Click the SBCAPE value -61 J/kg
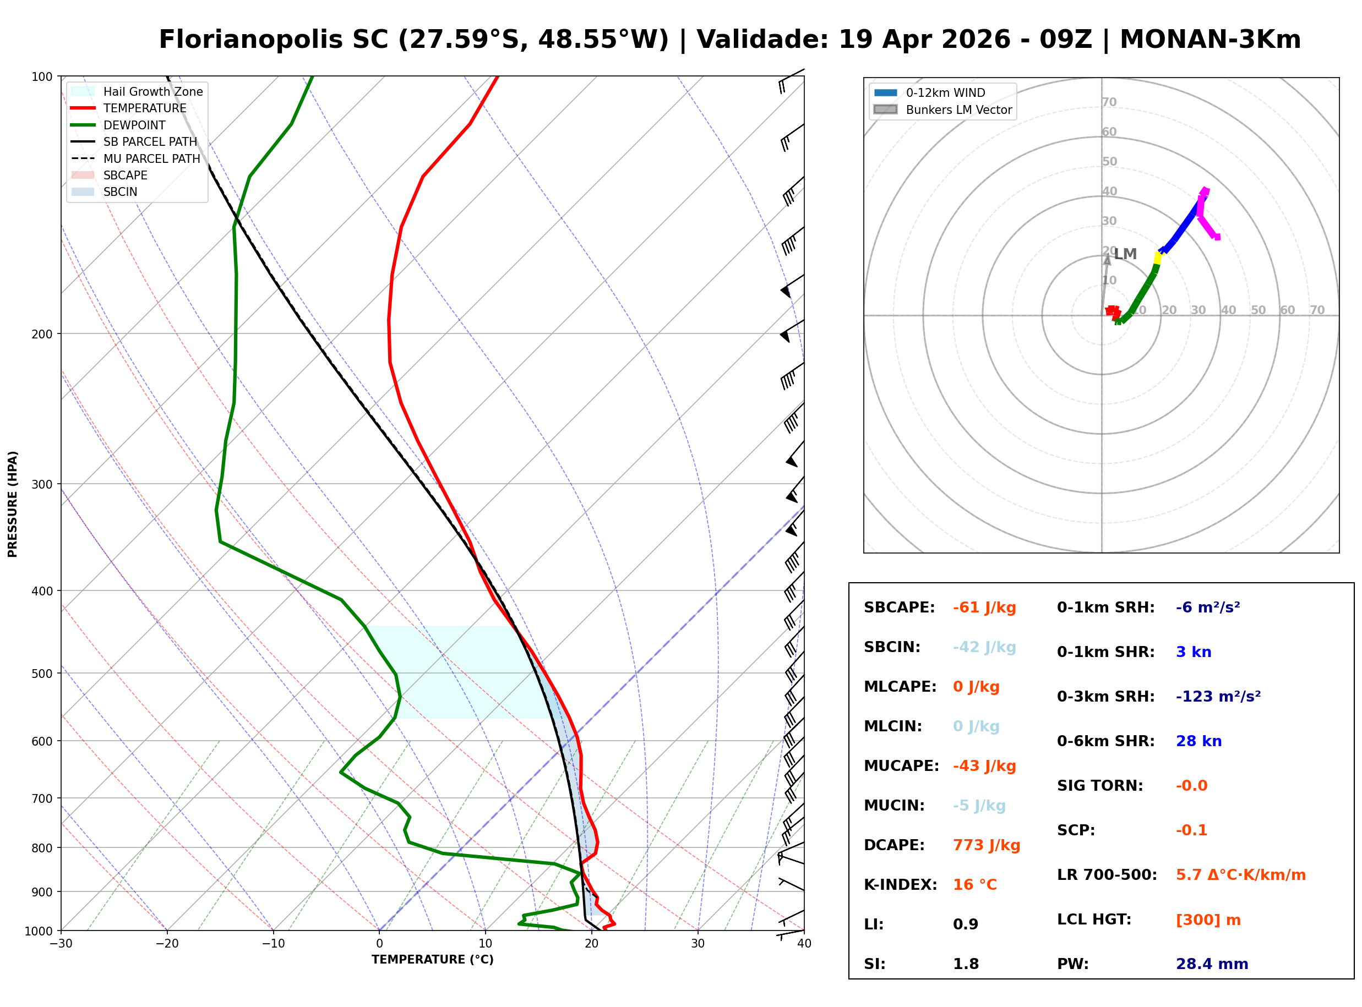 pos(985,608)
